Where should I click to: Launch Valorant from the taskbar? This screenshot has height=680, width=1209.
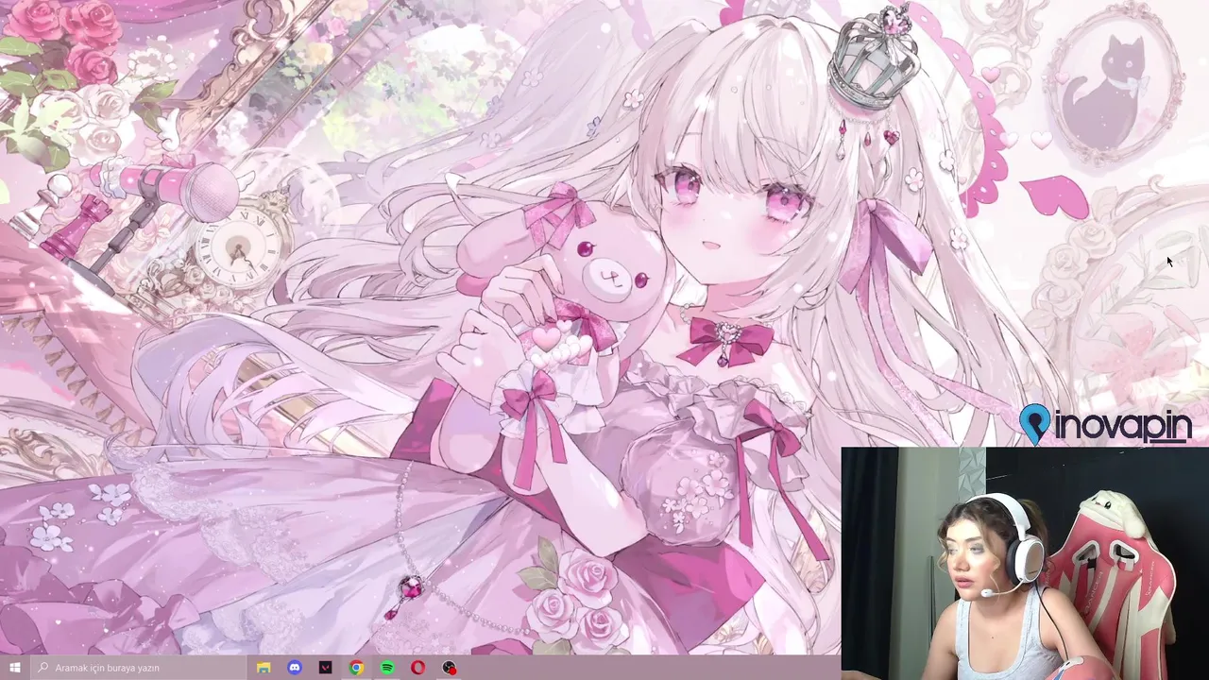(x=326, y=668)
